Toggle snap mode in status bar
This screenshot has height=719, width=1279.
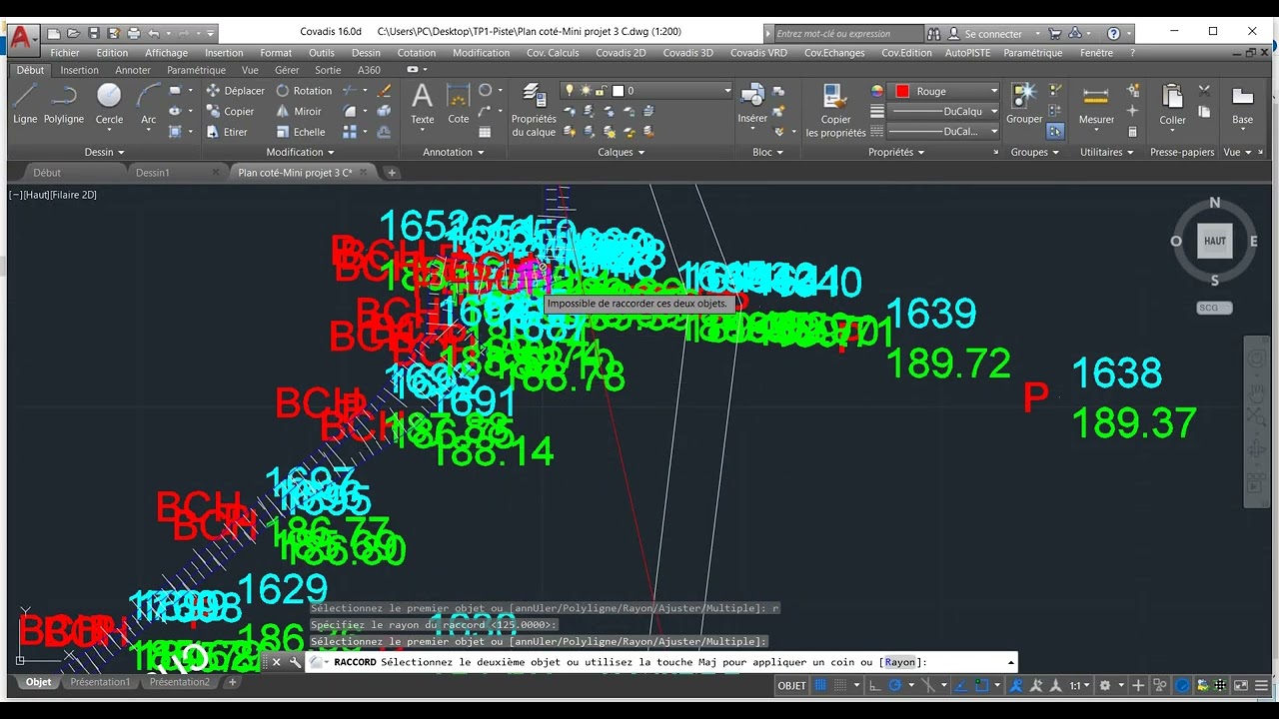coord(842,685)
